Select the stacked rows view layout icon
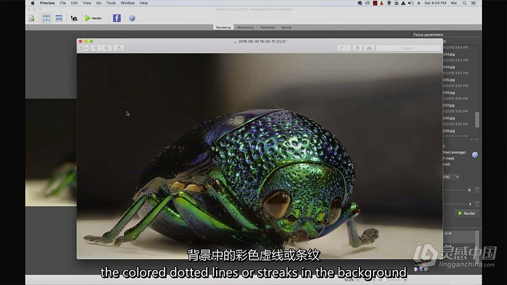The height and width of the screenshot is (285, 507). [x=59, y=18]
